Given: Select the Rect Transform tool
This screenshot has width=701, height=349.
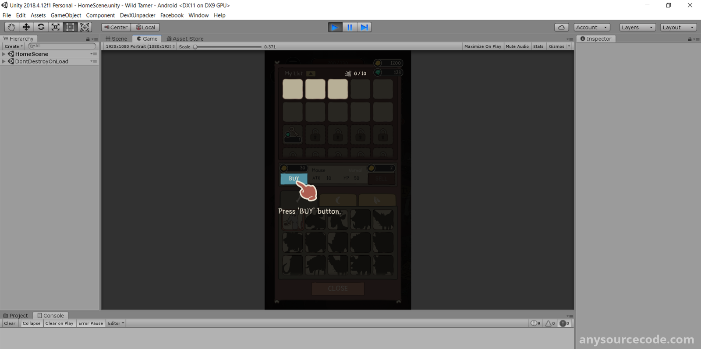Looking at the screenshot, I should (70, 27).
